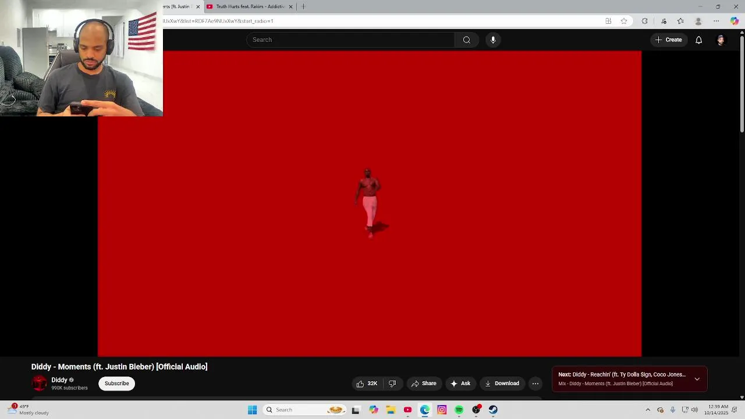Open Steam from taskbar
Image resolution: width=745 pixels, height=419 pixels.
click(x=493, y=410)
